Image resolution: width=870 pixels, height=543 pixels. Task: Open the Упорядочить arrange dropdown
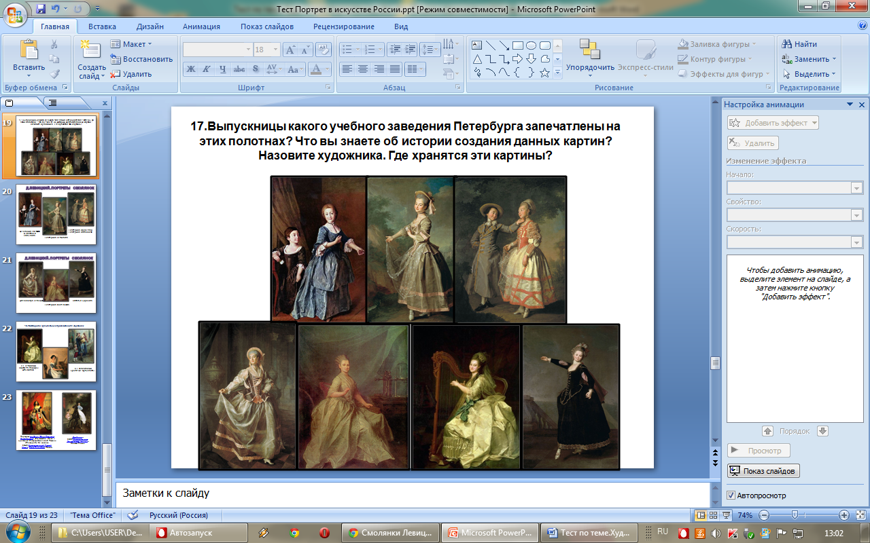coord(590,59)
